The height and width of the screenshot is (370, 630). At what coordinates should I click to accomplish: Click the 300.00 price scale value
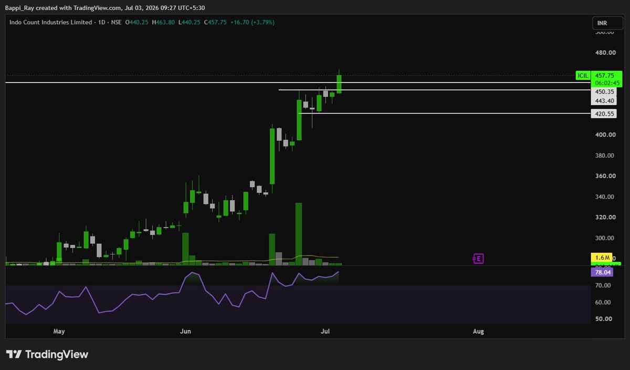[605, 238]
